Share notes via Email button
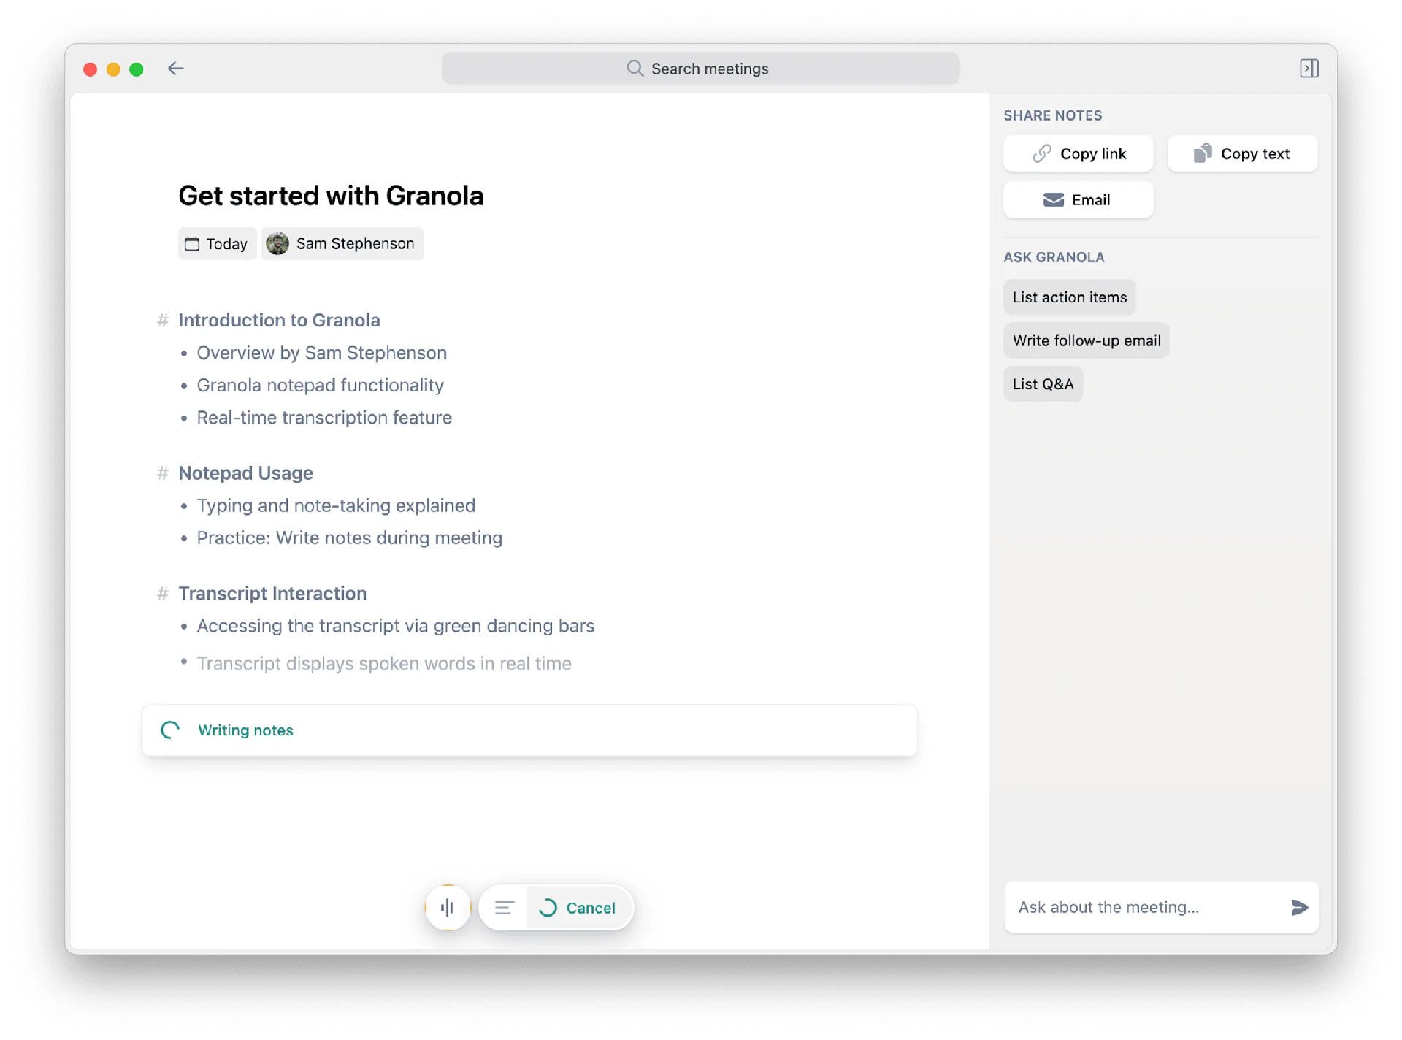The width and height of the screenshot is (1402, 1040). pos(1078,200)
